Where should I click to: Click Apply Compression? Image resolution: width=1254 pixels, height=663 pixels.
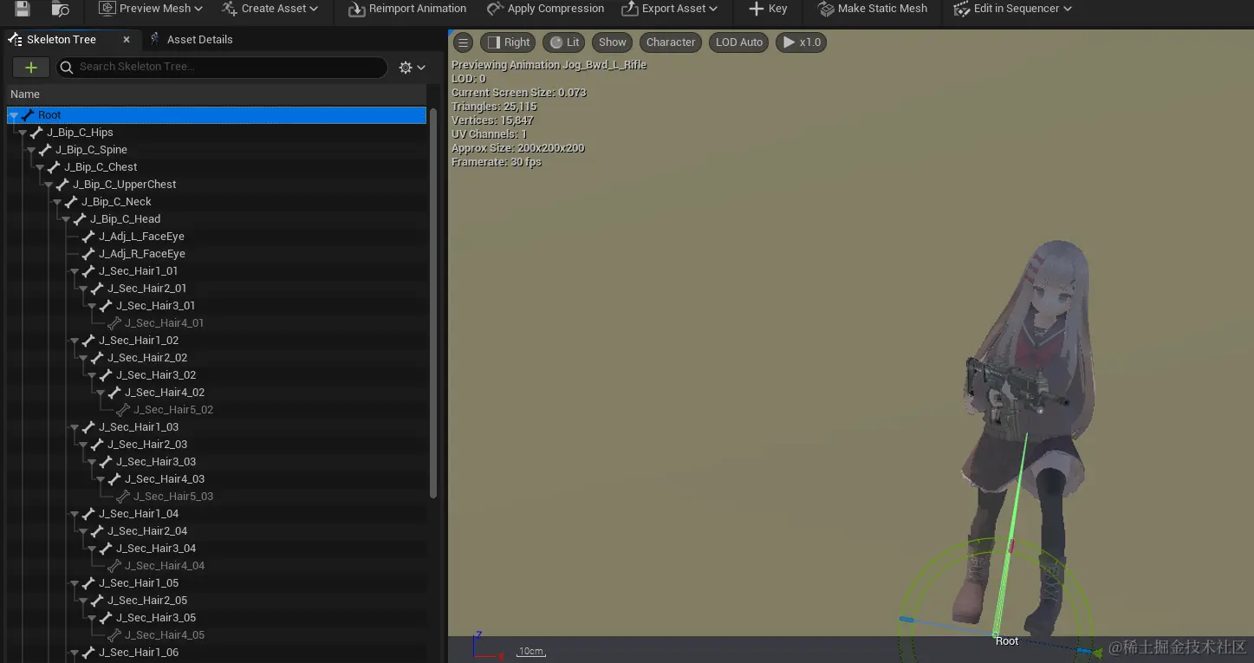point(546,9)
